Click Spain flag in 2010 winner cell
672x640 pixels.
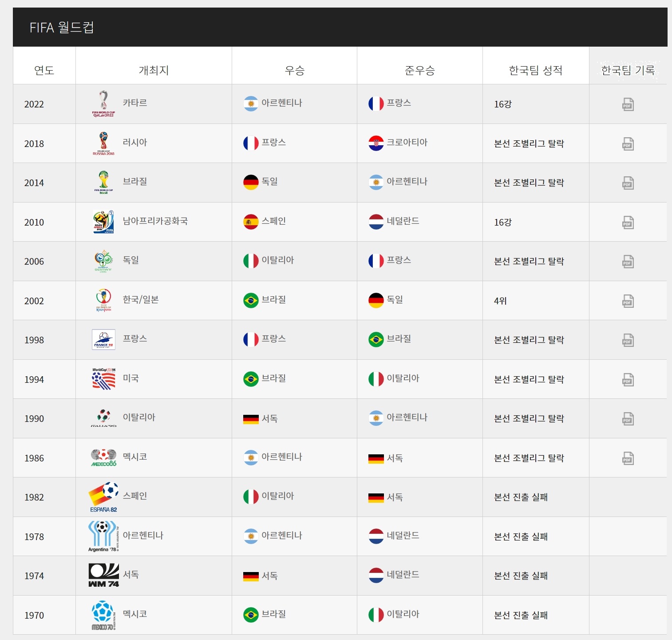(x=251, y=222)
